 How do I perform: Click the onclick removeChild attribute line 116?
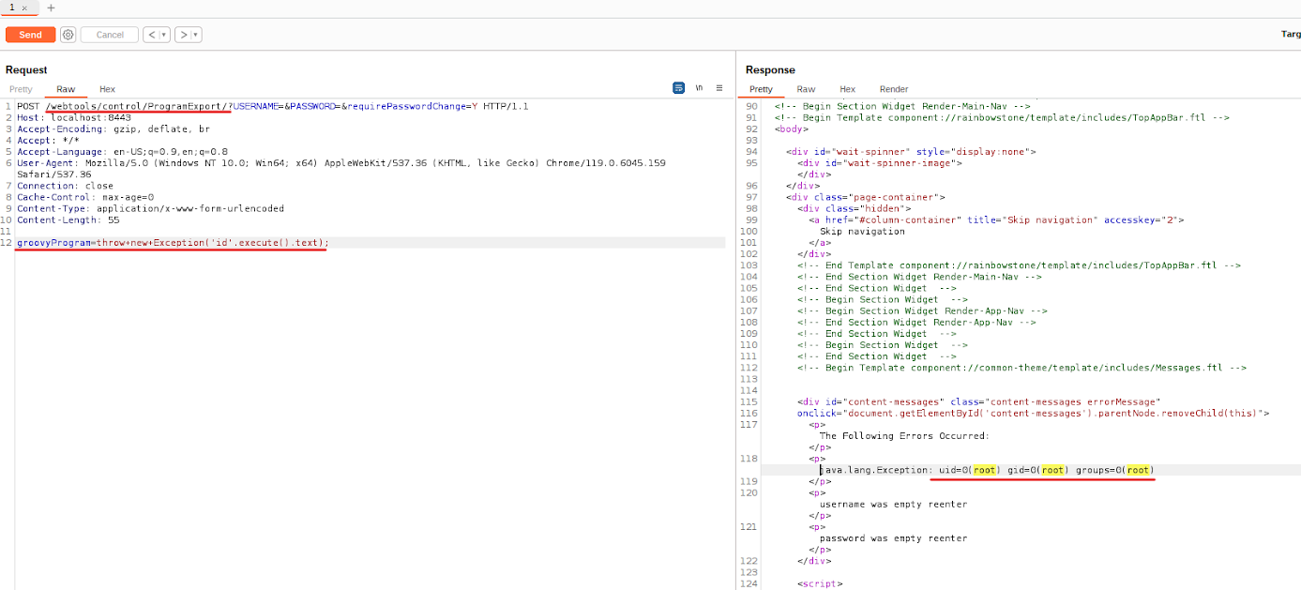point(1033,413)
